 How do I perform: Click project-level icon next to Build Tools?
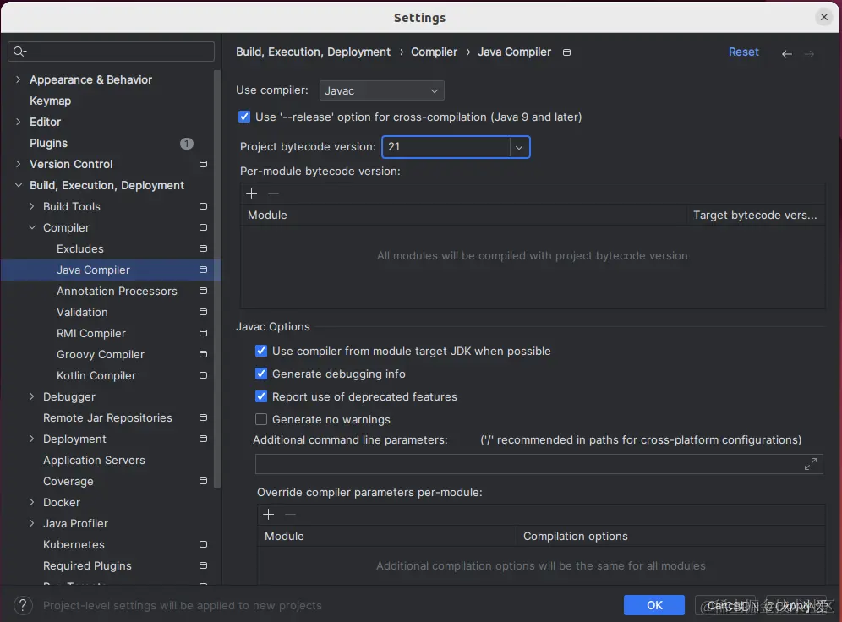203,206
